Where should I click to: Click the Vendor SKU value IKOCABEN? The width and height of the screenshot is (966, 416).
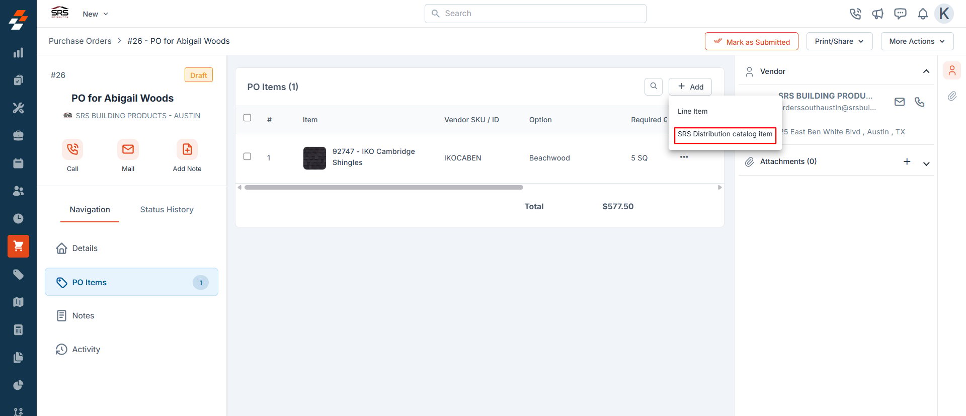(463, 158)
